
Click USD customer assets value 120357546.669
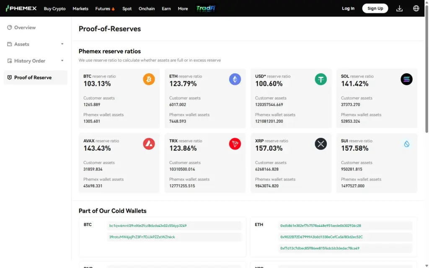click(269, 104)
